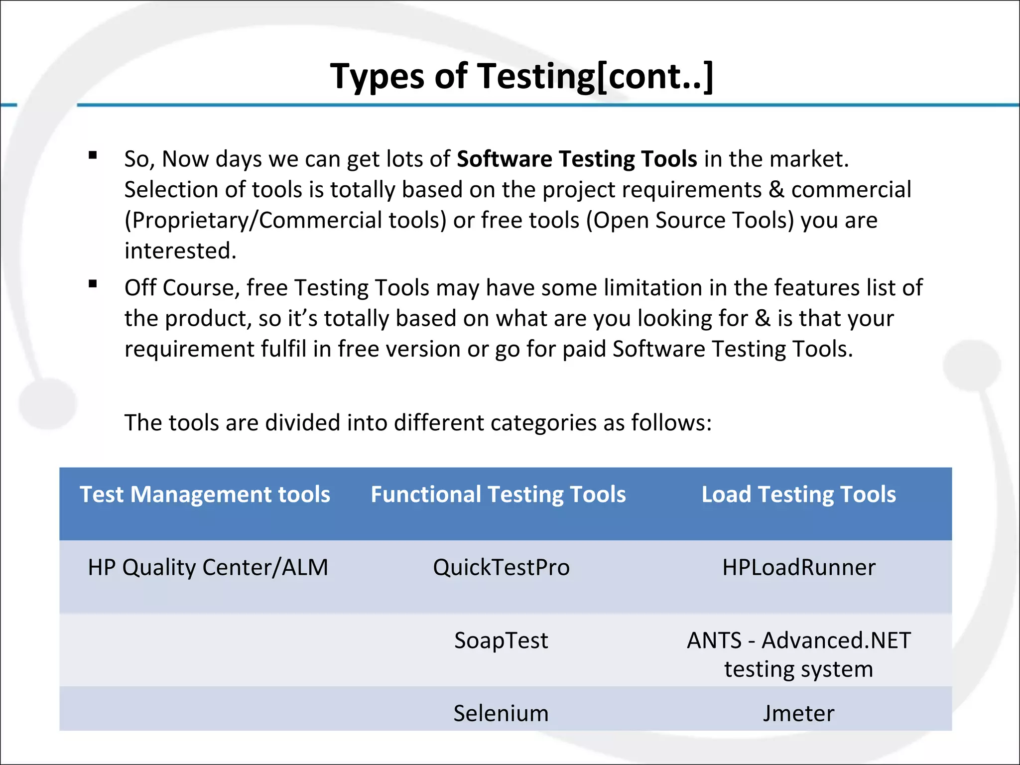Click the phrase Proprietary/Commercial tools
Image resolution: width=1020 pixels, height=765 pixels.
click(285, 220)
